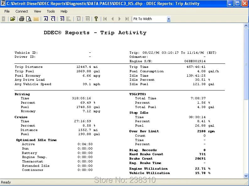Click the scrollbar up arrow
The image size is (249, 186).
click(246, 25)
